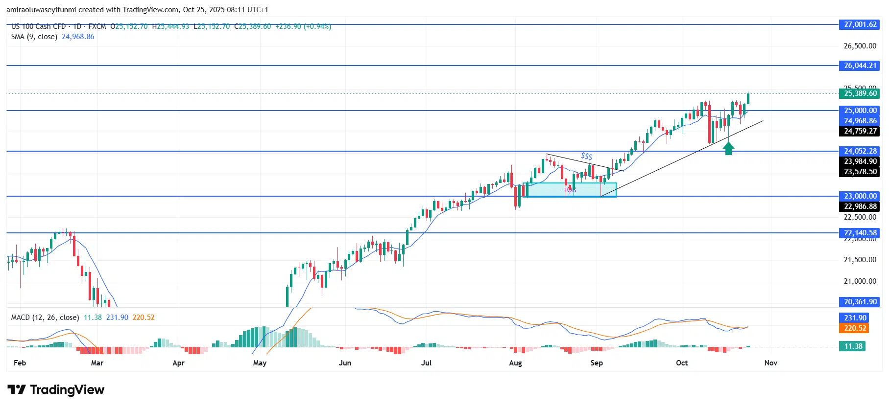Open the SMA (9, close) indicator legend
Screen dimensions: 889x408
[34, 37]
